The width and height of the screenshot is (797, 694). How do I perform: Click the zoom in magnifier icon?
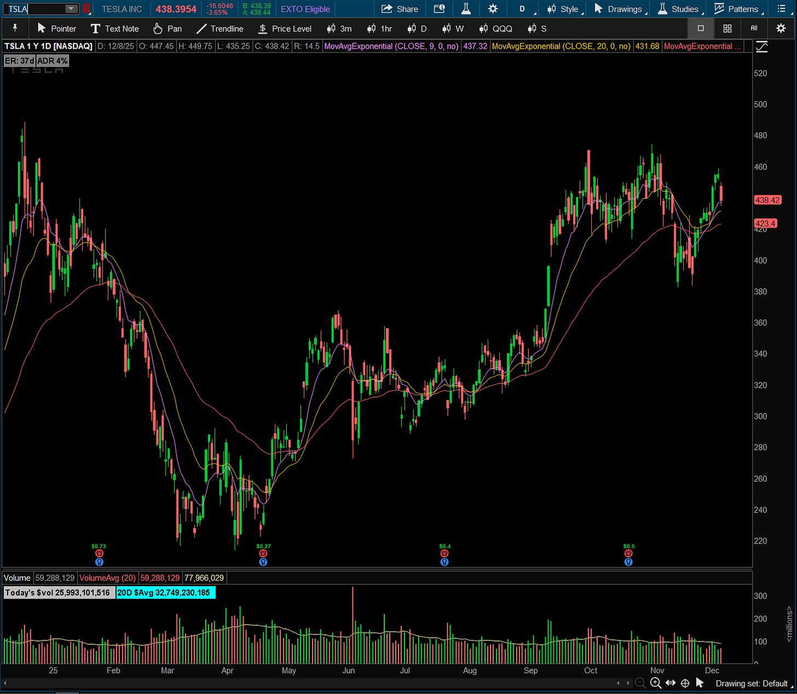coord(655,683)
